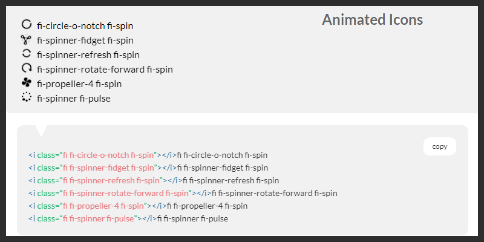Select the fi-spinner-refresh fi-spin label
This screenshot has width=484, height=242.
(x=88, y=55)
